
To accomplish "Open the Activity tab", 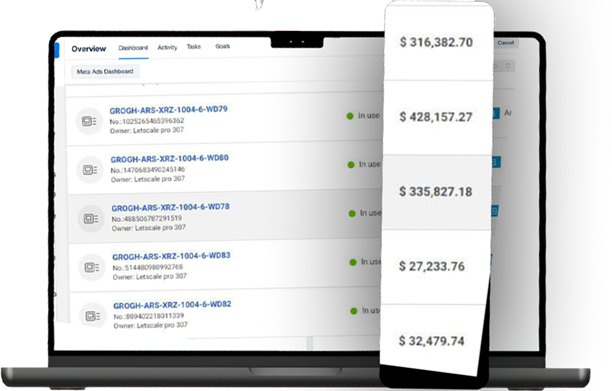I will point(167,48).
